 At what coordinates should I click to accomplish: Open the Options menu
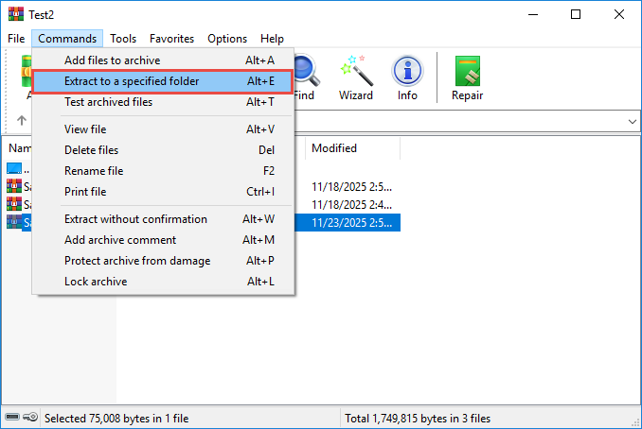tap(227, 39)
